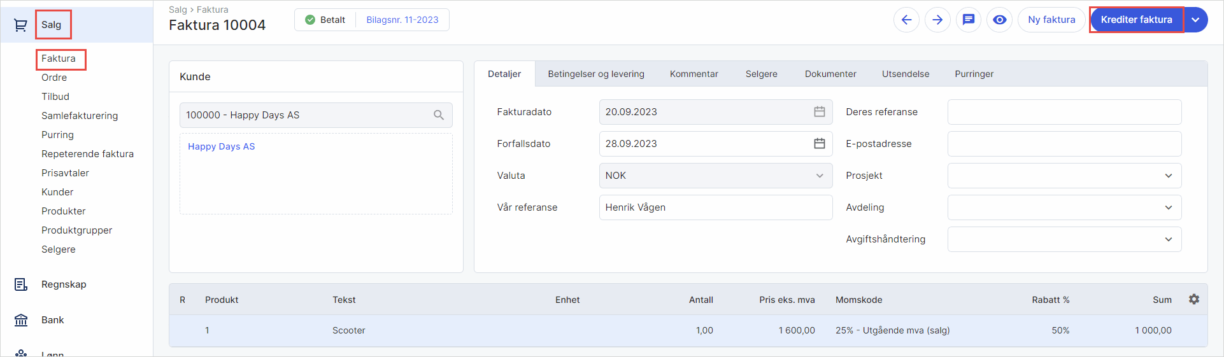Click the customer search magnifier icon
Screen dimensions: 1224x357
[x=439, y=115]
